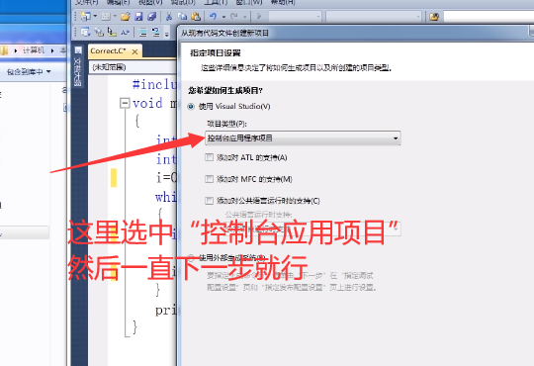Image resolution: width=534 pixels, height=366 pixels.
Task: Click the Increase Line Indent icon
Action: click(156, 32)
